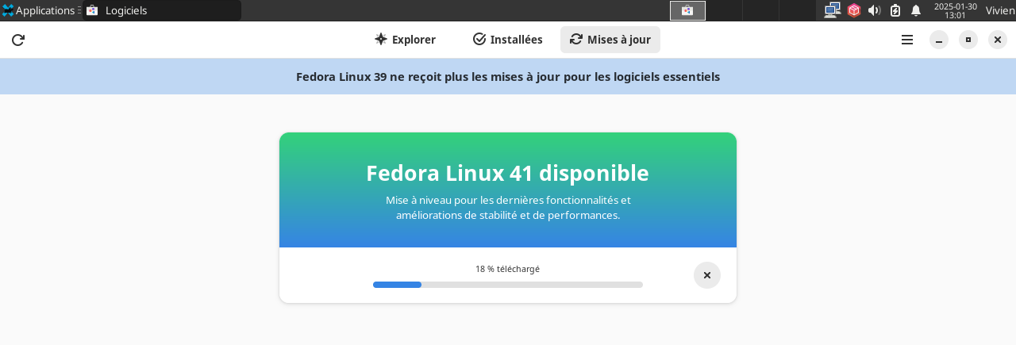1016x345 pixels.
Task: Click the red package updater tray icon
Action: (854, 10)
